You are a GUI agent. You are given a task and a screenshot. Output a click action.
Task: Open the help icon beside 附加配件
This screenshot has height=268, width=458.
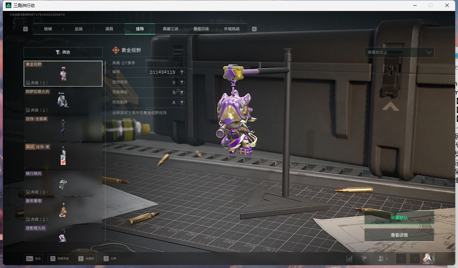pos(182,103)
